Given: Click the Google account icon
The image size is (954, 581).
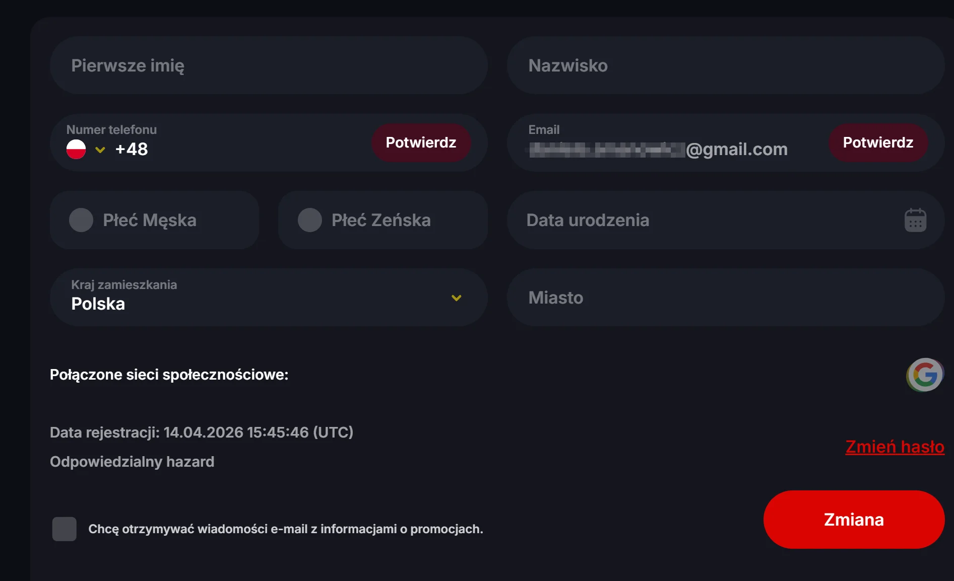Looking at the screenshot, I should (x=925, y=374).
